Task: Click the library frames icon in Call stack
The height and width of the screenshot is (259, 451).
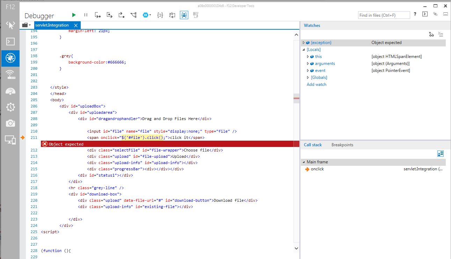Action: click(441, 154)
